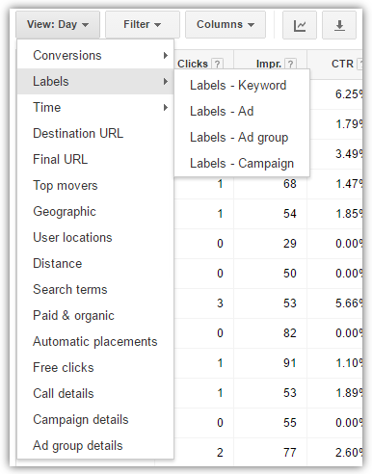The height and width of the screenshot is (474, 372).
Task: Sort by the CTR column header
Action: pyautogui.click(x=342, y=64)
